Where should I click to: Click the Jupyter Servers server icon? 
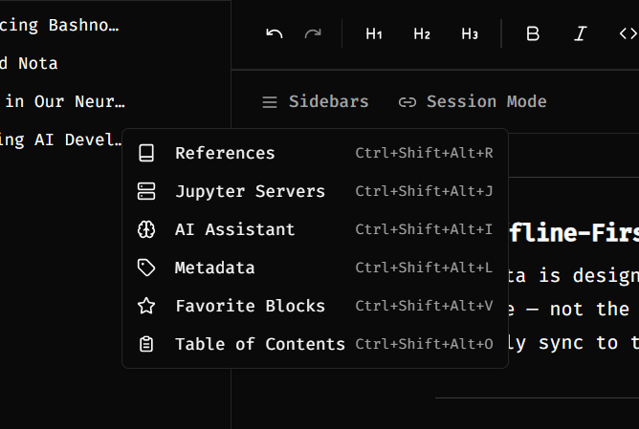coord(146,191)
